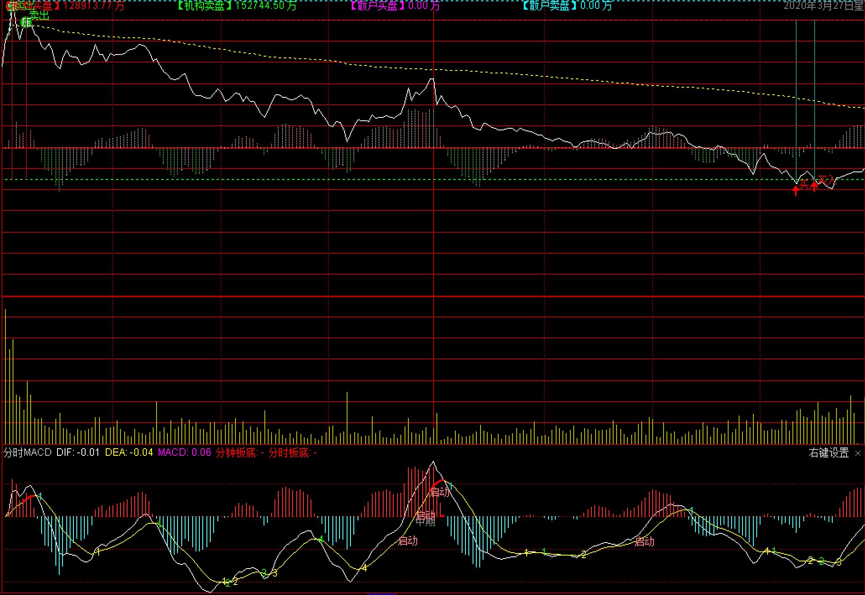This screenshot has height=595, width=865.
Task: Click the green circular 卖出 sell marker
Action: click(26, 22)
